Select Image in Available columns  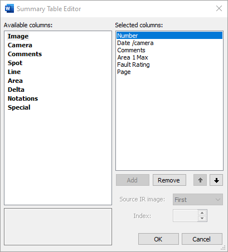(18, 36)
